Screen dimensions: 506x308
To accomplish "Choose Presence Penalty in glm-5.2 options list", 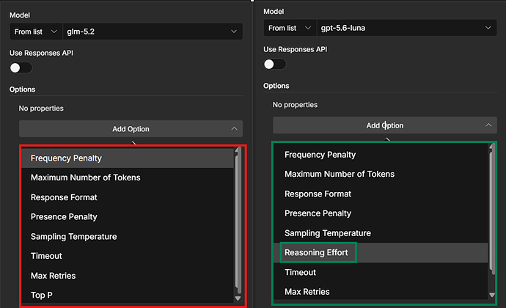I will pos(128,216).
